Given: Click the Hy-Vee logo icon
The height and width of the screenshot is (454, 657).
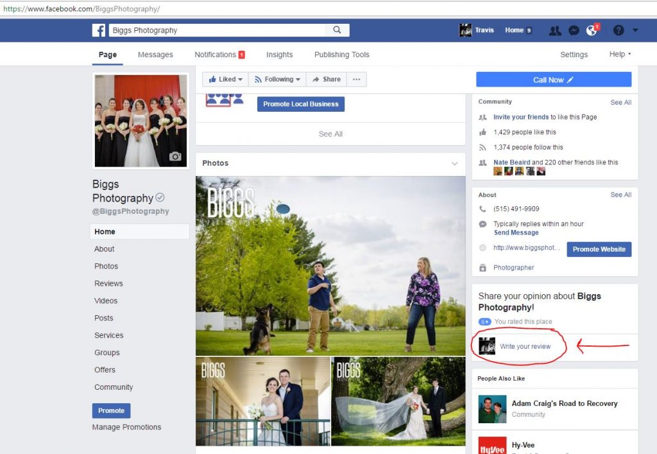Looking at the screenshot, I should (x=492, y=446).
